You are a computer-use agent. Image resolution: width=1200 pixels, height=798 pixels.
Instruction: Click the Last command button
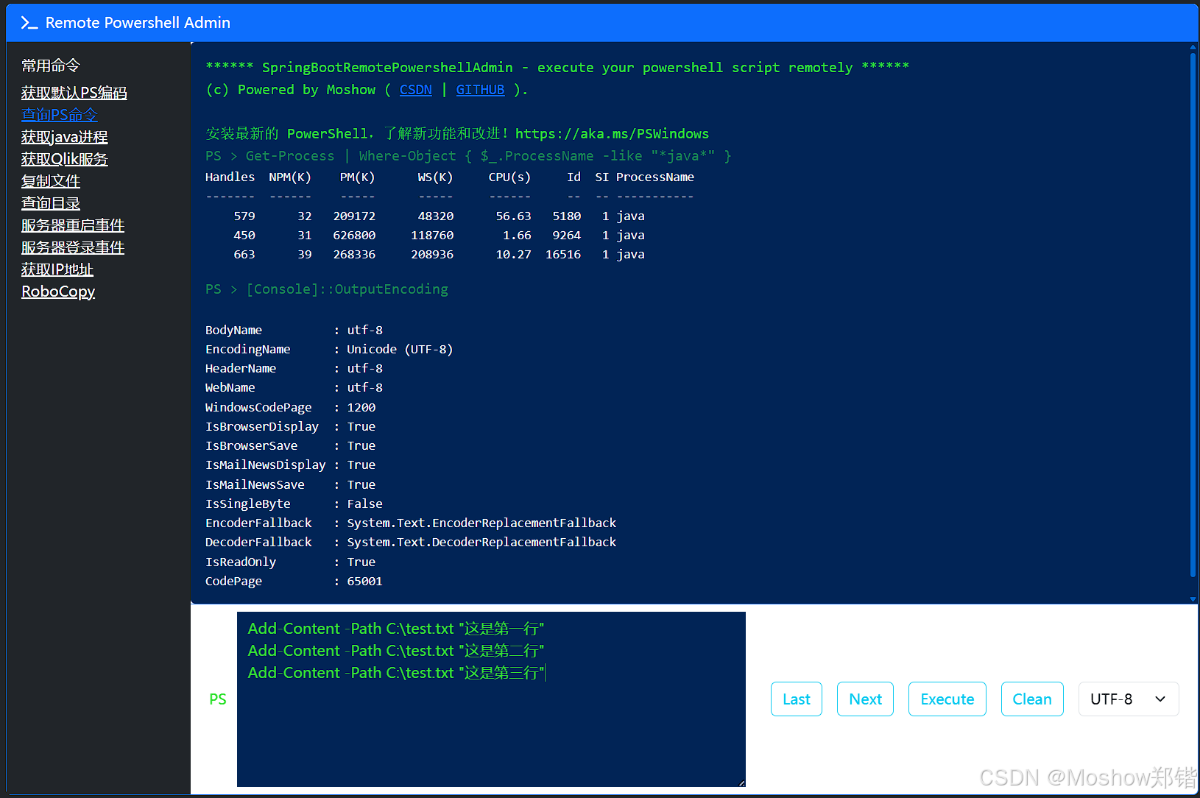pos(797,699)
